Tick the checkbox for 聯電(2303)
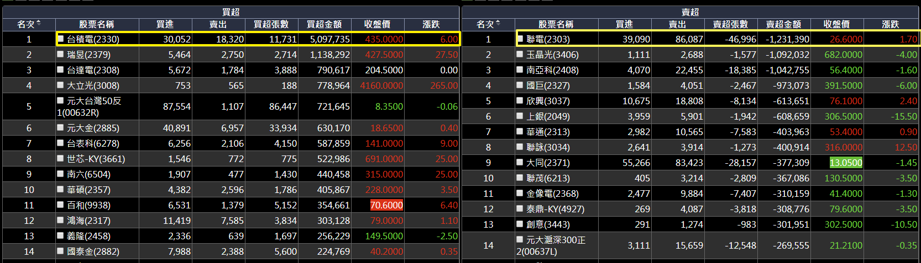Screen dimensions: 921x263 (520, 39)
